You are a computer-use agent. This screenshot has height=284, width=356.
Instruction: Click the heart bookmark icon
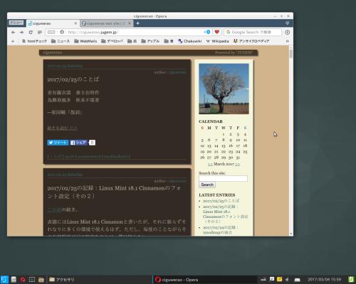click(217, 32)
